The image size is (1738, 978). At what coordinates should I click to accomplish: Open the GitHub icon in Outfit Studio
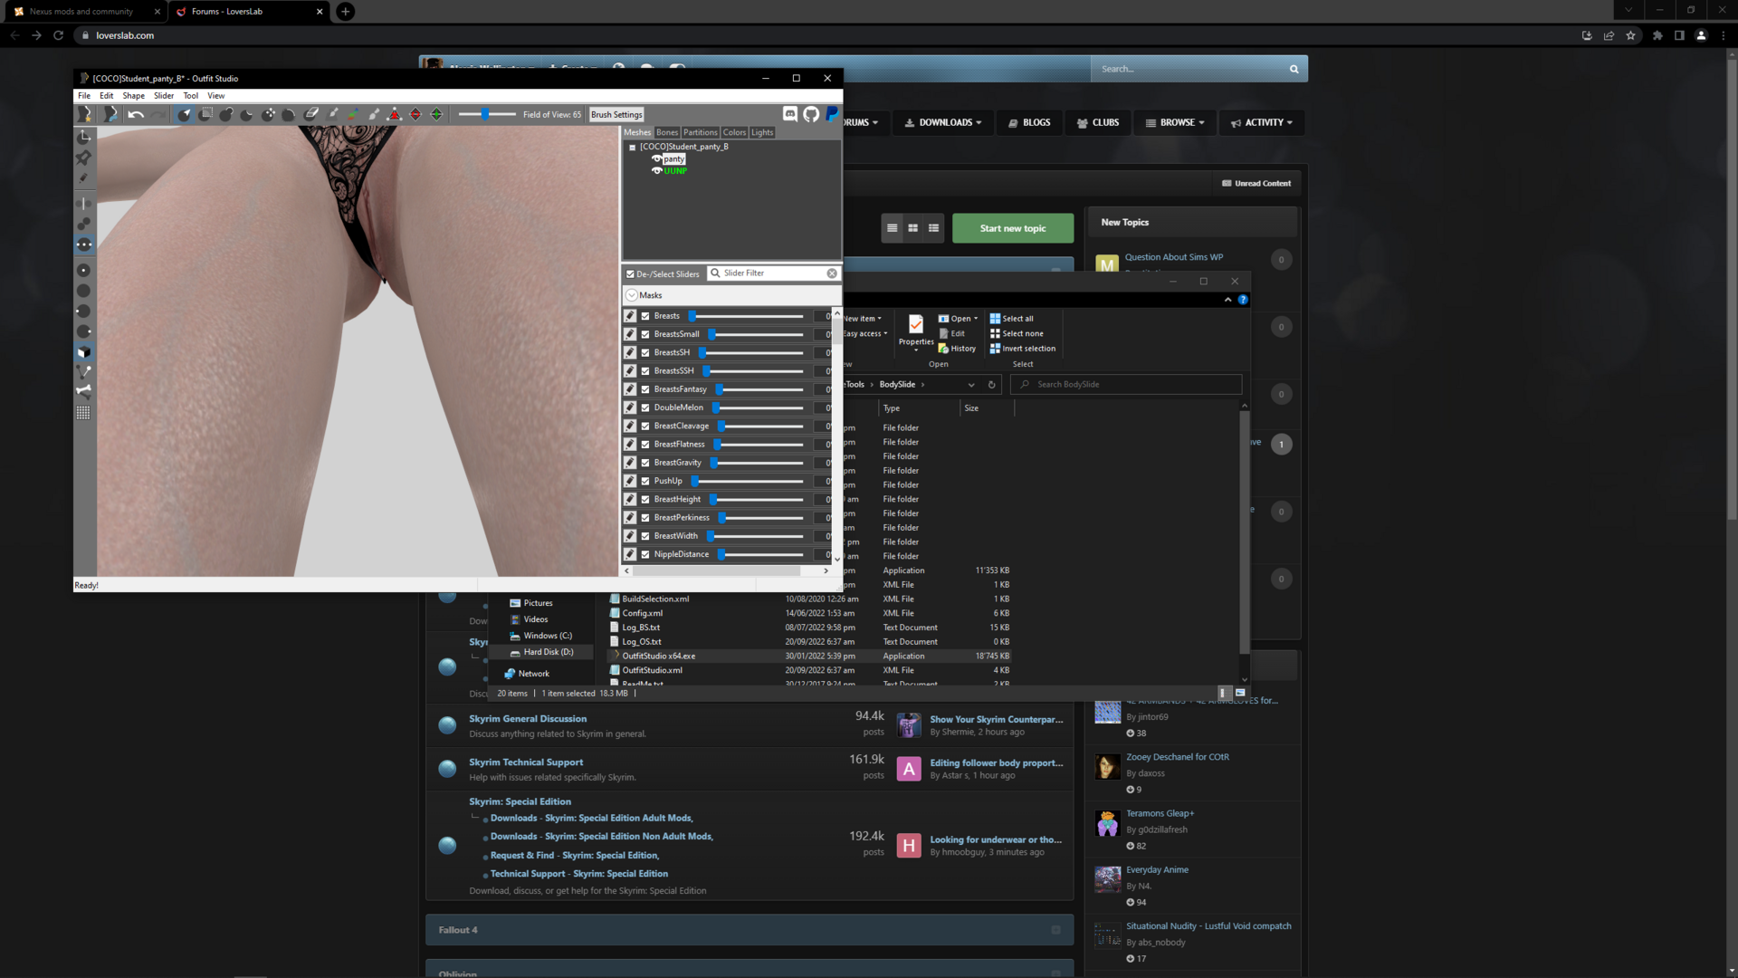(x=811, y=114)
